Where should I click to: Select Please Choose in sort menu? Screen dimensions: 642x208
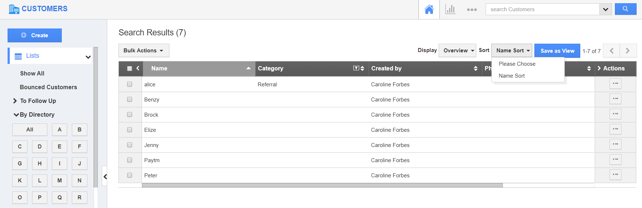tap(517, 64)
